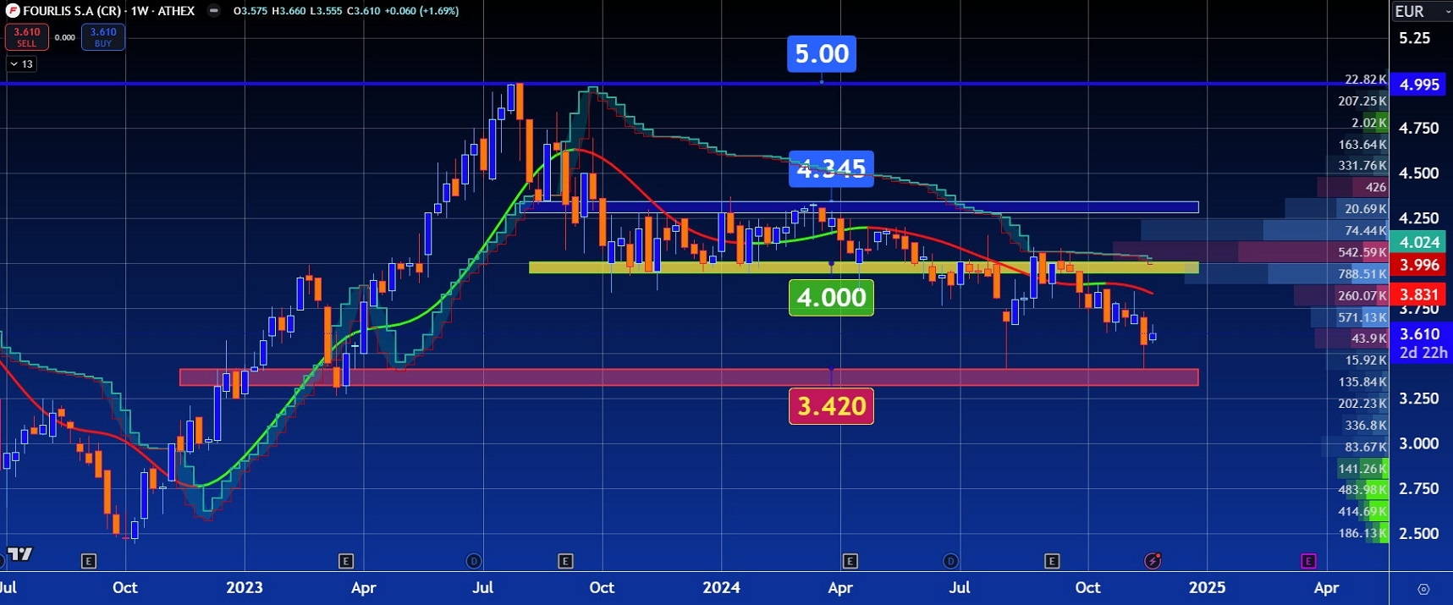Select the 4.345 price label
The width and height of the screenshot is (1453, 605).
[831, 169]
